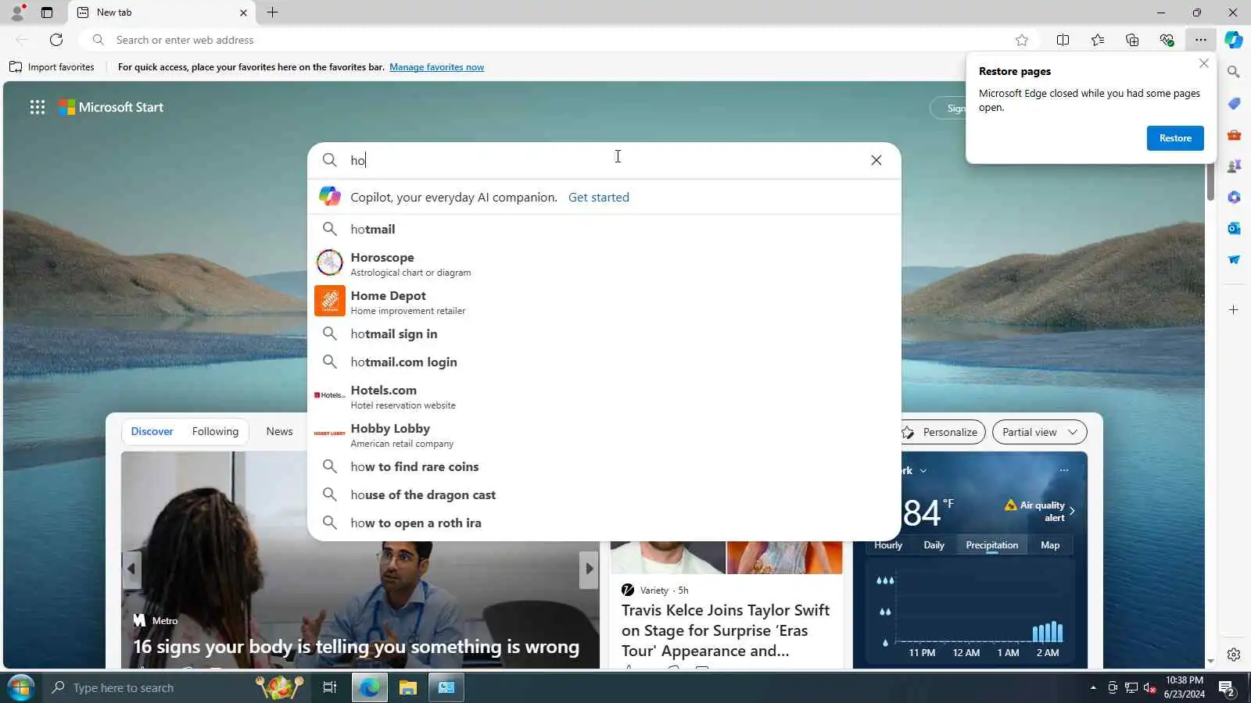Screen dimensions: 1251x703
Task: Add this page to favorites with the star
Action: click(1022, 40)
